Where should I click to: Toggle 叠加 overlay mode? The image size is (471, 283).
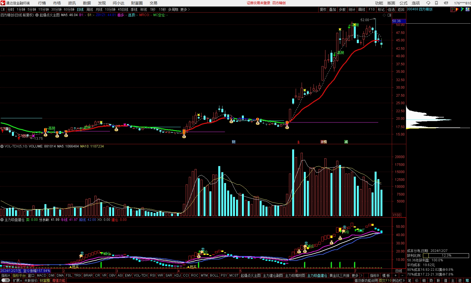point(333,9)
